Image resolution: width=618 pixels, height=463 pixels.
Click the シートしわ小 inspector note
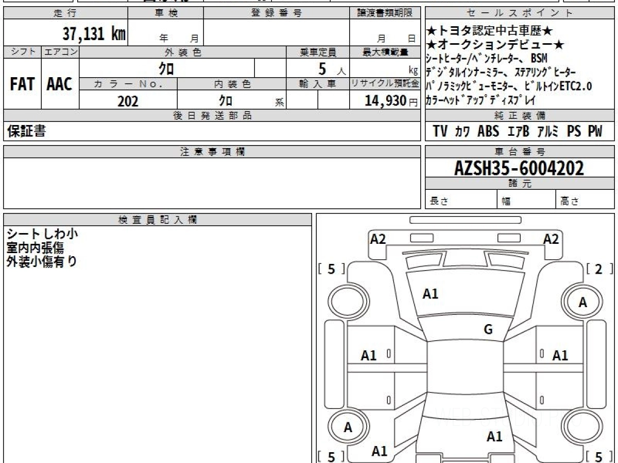point(42,234)
